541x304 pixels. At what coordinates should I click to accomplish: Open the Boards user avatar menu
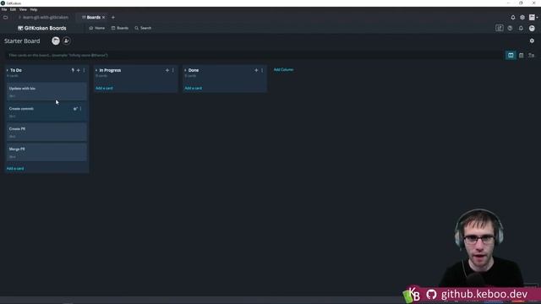[532, 28]
